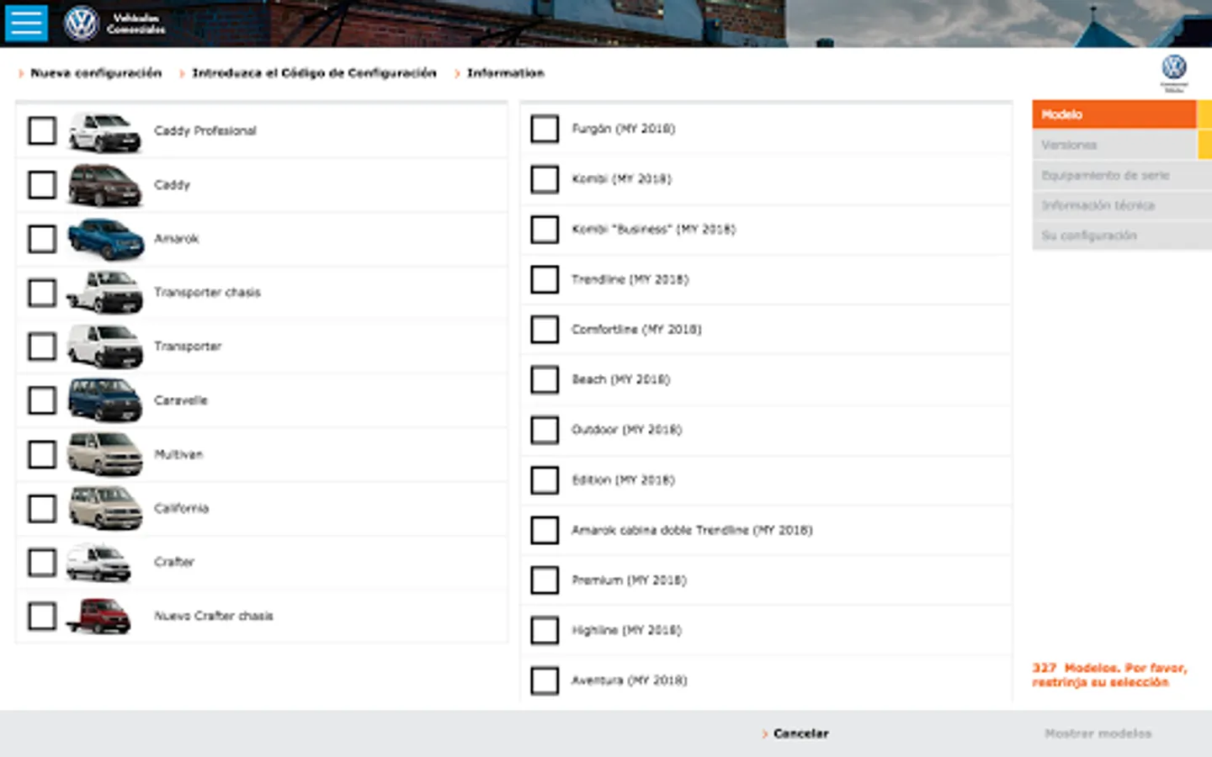The height and width of the screenshot is (757, 1212).
Task: Enable the Comfortline (MY 2018) checkbox
Action: point(545,330)
